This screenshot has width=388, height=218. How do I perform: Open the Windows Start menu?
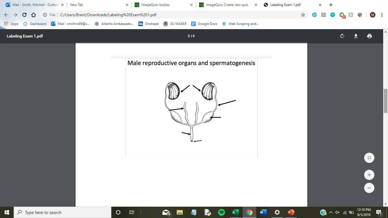(x=7, y=212)
